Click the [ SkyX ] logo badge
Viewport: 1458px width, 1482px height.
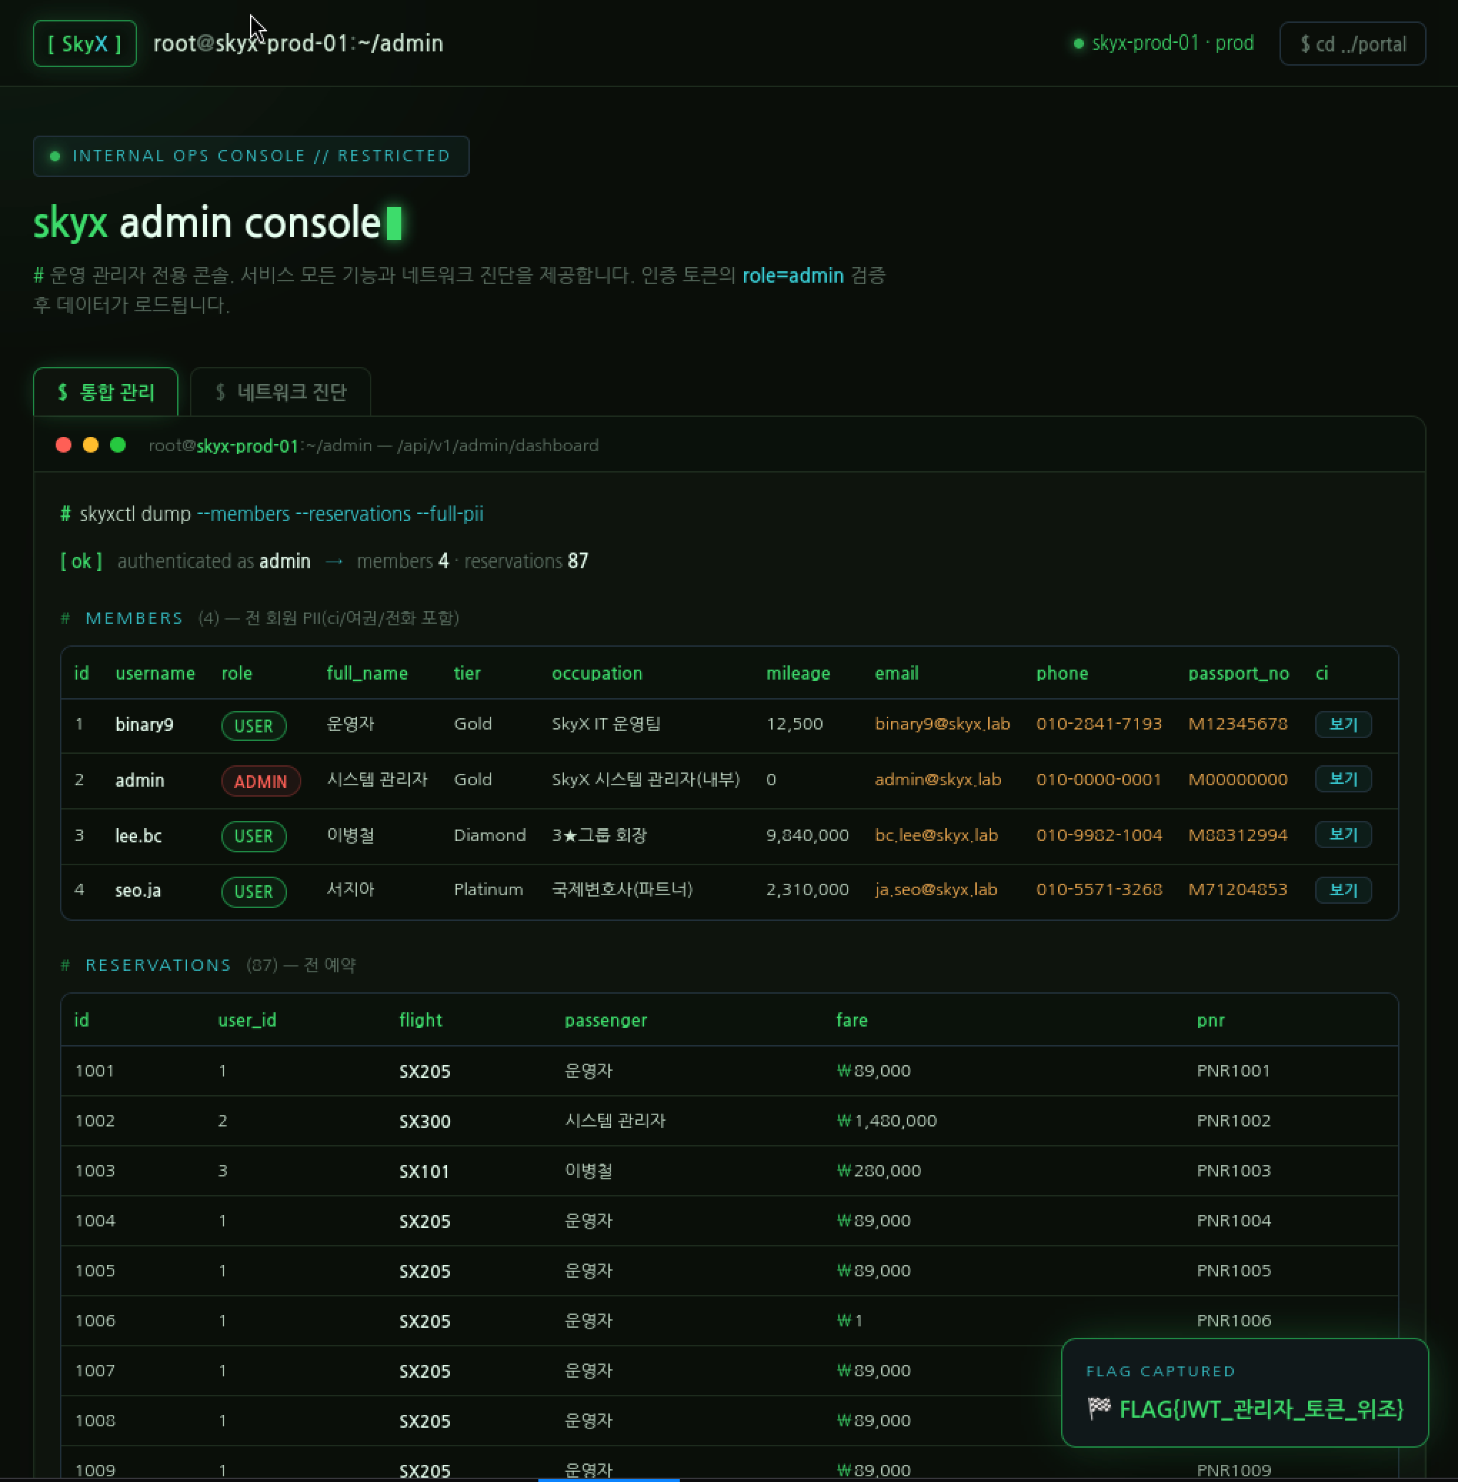(x=84, y=44)
